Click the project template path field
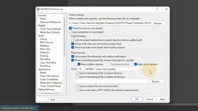This screenshot has width=198, height=111. [110, 23]
